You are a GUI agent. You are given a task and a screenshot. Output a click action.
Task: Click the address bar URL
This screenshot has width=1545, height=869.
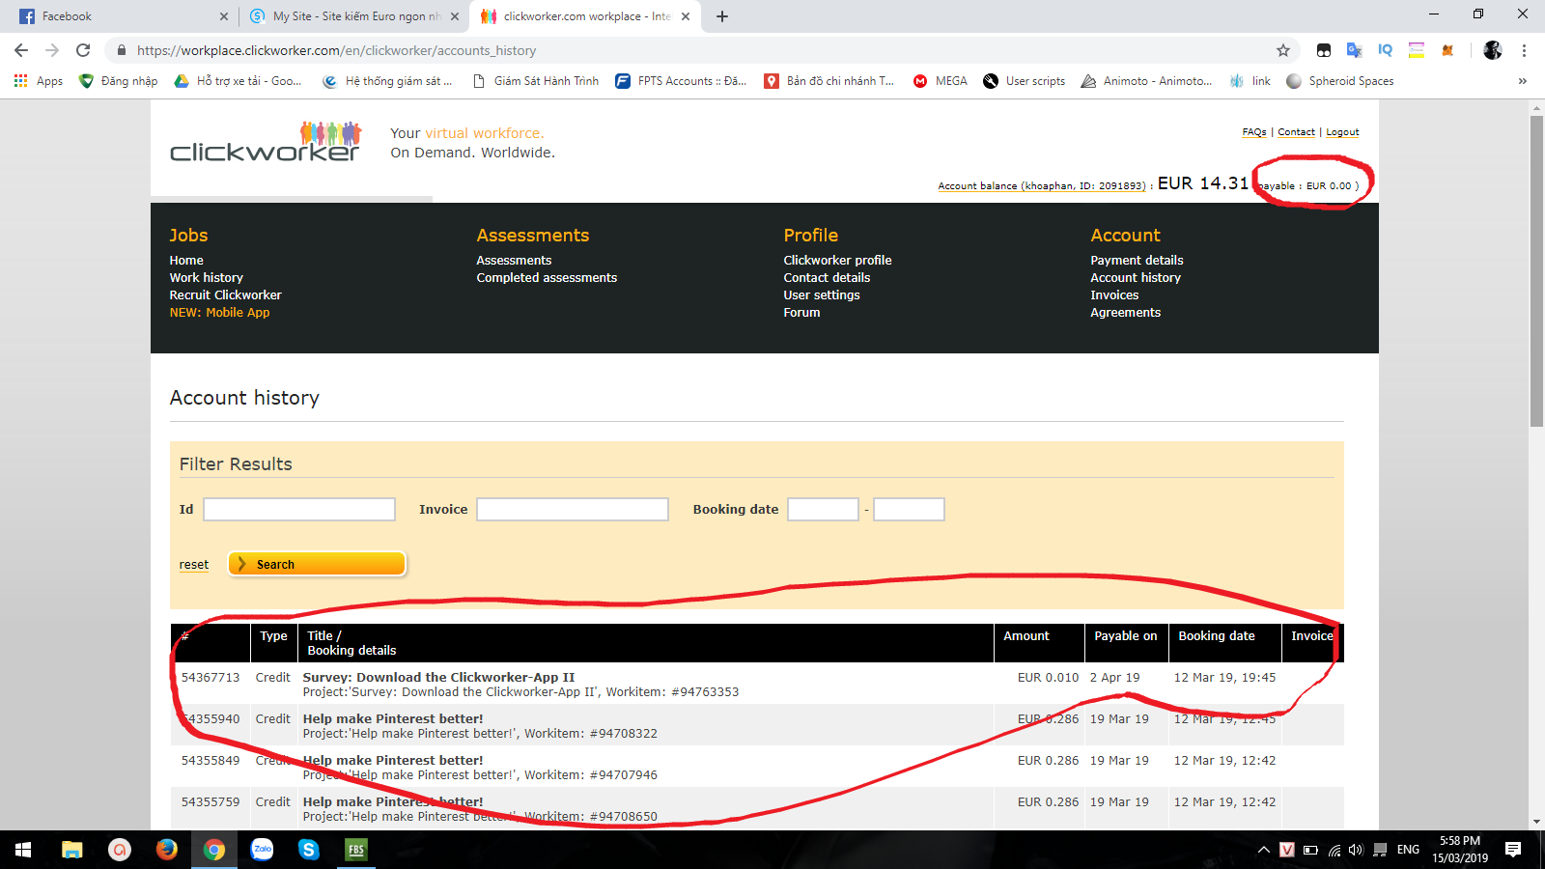click(x=336, y=50)
